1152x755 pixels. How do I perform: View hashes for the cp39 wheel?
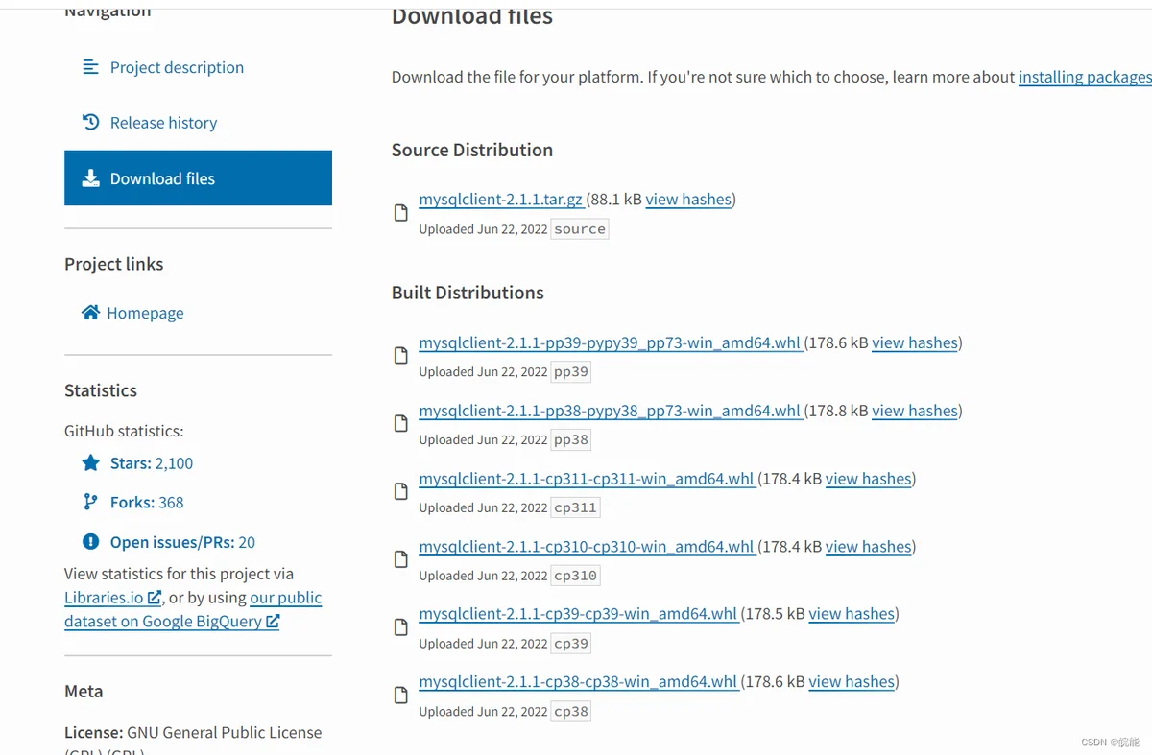pyautogui.click(x=852, y=614)
